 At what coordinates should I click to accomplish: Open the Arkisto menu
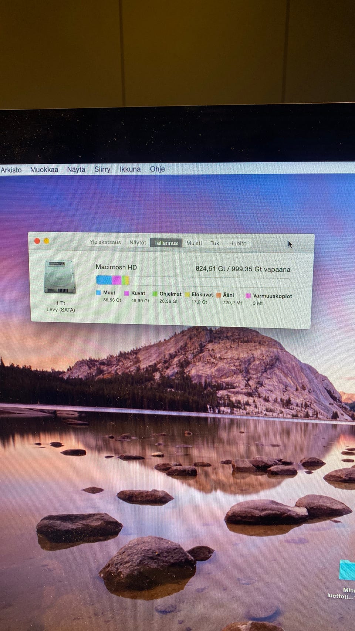pos(11,170)
